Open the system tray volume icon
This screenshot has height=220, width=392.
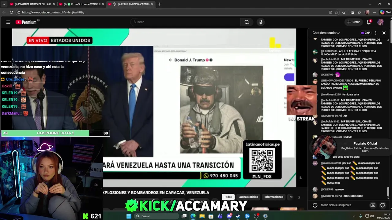click(x=372, y=216)
